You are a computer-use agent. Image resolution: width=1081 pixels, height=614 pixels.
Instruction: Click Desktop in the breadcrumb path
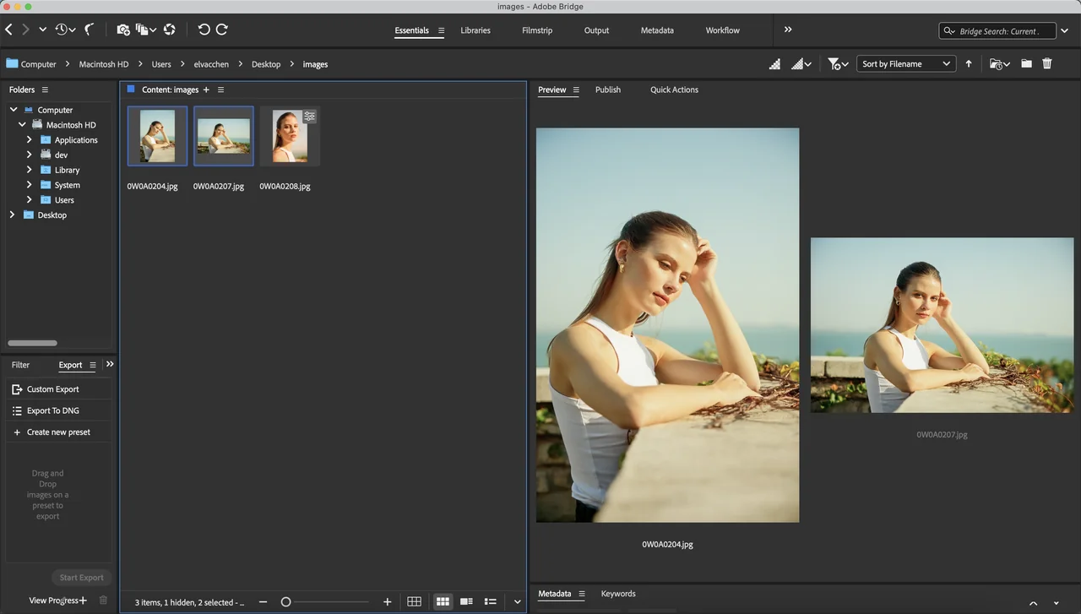pos(266,64)
